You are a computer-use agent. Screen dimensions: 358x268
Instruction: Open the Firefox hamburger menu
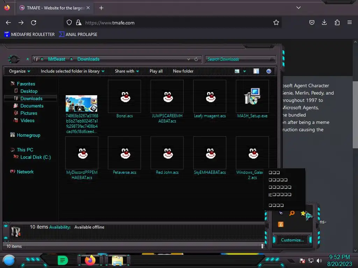350,22
